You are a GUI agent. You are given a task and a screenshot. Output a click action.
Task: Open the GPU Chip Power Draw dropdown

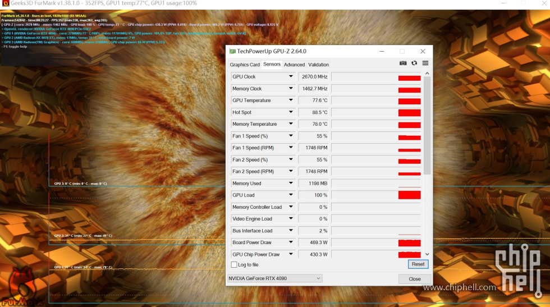point(291,254)
